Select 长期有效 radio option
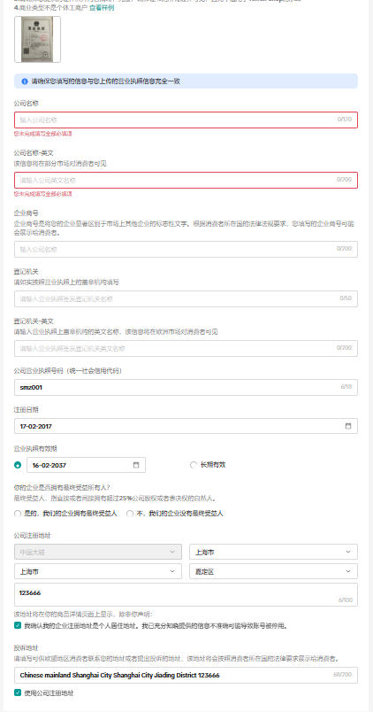This screenshot has width=373, height=712. tap(194, 465)
